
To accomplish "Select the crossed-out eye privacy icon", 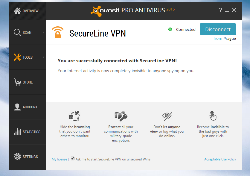I will coord(167,116).
